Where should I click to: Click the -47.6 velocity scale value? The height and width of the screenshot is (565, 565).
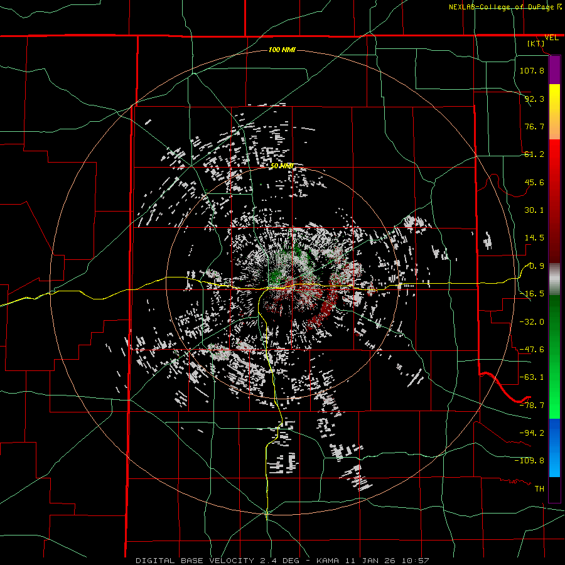tap(532, 350)
